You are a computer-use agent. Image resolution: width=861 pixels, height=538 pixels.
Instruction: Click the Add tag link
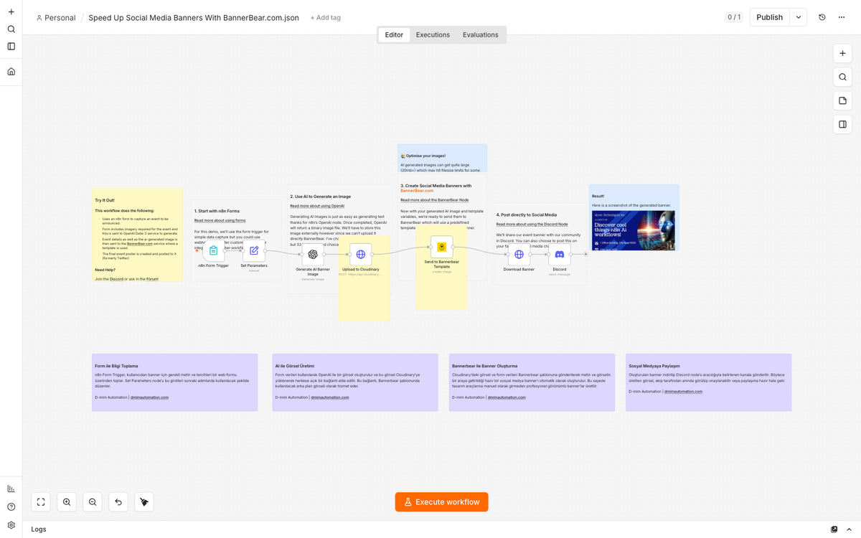click(x=325, y=18)
